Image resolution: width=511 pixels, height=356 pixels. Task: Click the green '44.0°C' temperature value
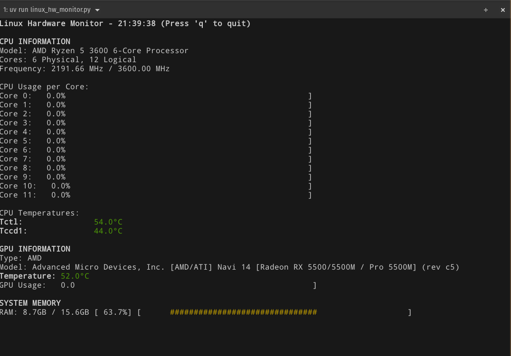(108, 231)
